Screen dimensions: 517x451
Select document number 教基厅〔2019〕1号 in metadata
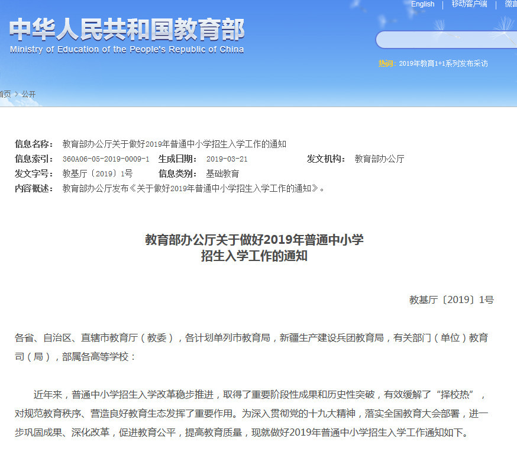click(98, 173)
